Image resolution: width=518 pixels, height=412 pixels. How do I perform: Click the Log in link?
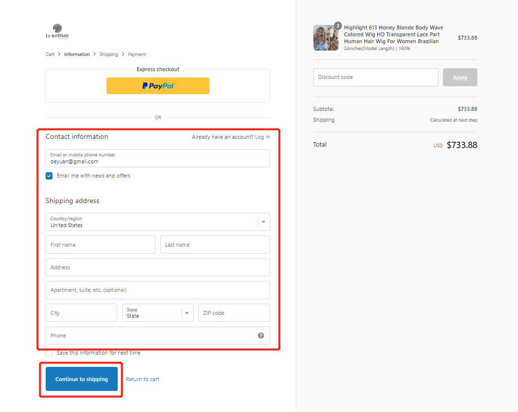(x=262, y=137)
